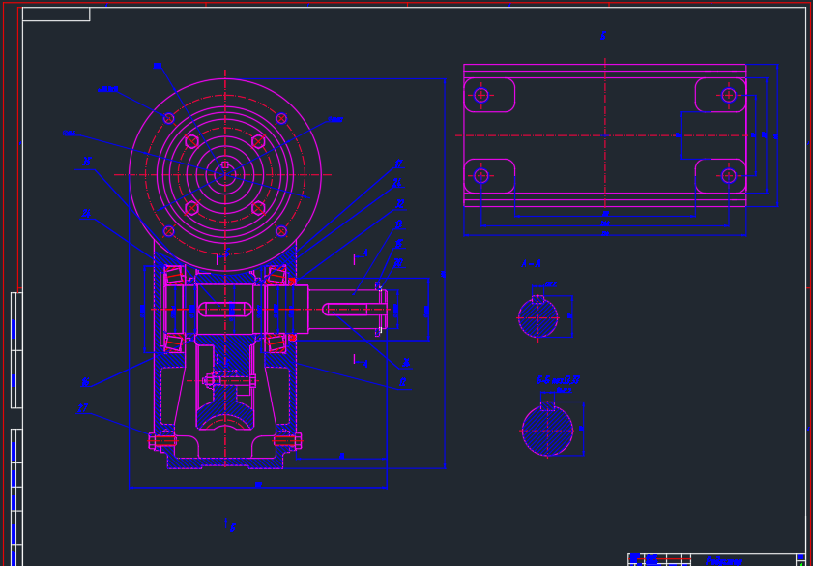Select the keyway slot in the worm shaft center

point(225,310)
